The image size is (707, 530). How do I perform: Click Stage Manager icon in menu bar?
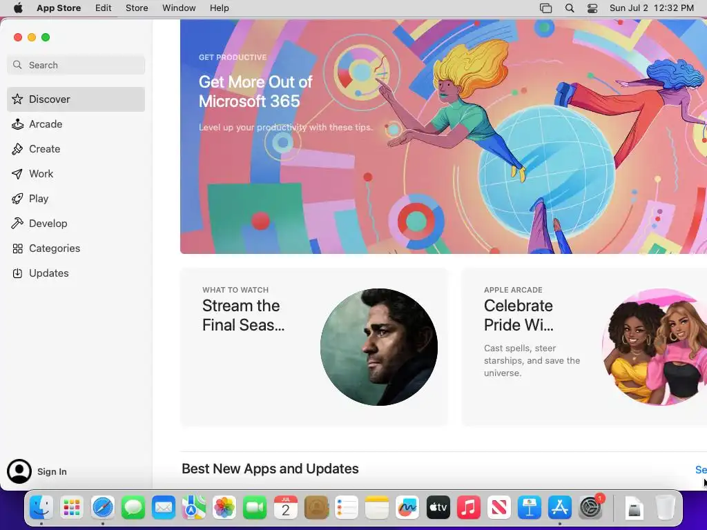pos(545,8)
